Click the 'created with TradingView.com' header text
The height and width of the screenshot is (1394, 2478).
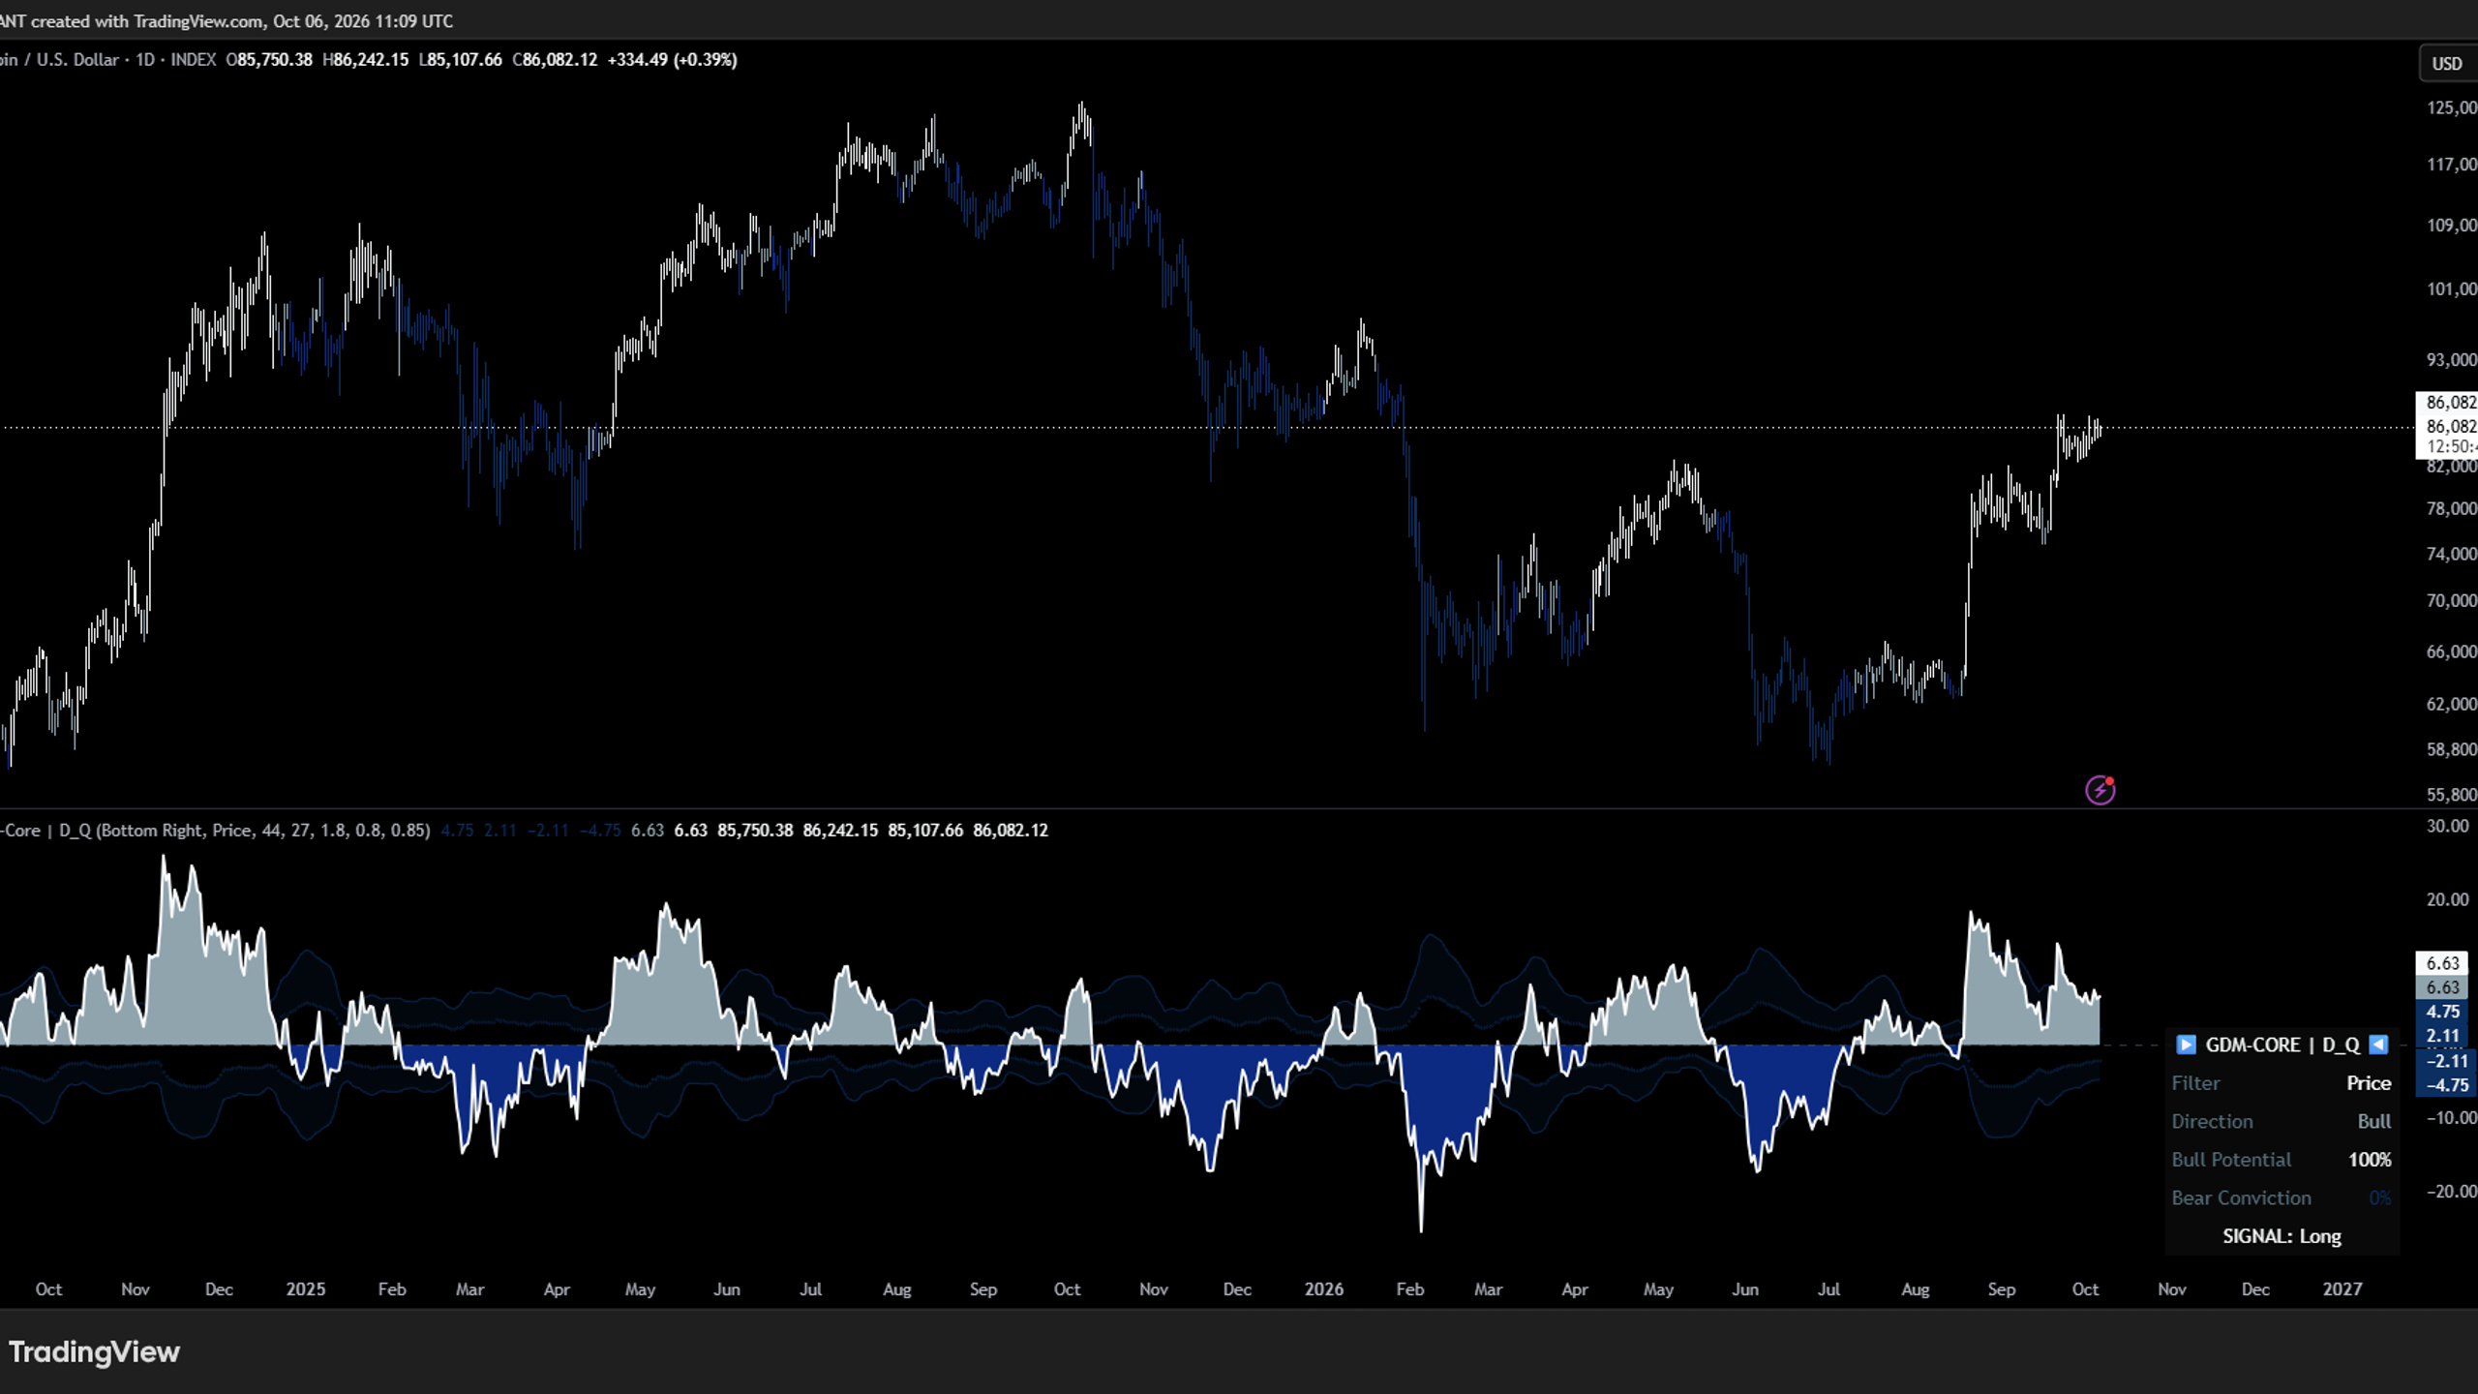tap(145, 20)
